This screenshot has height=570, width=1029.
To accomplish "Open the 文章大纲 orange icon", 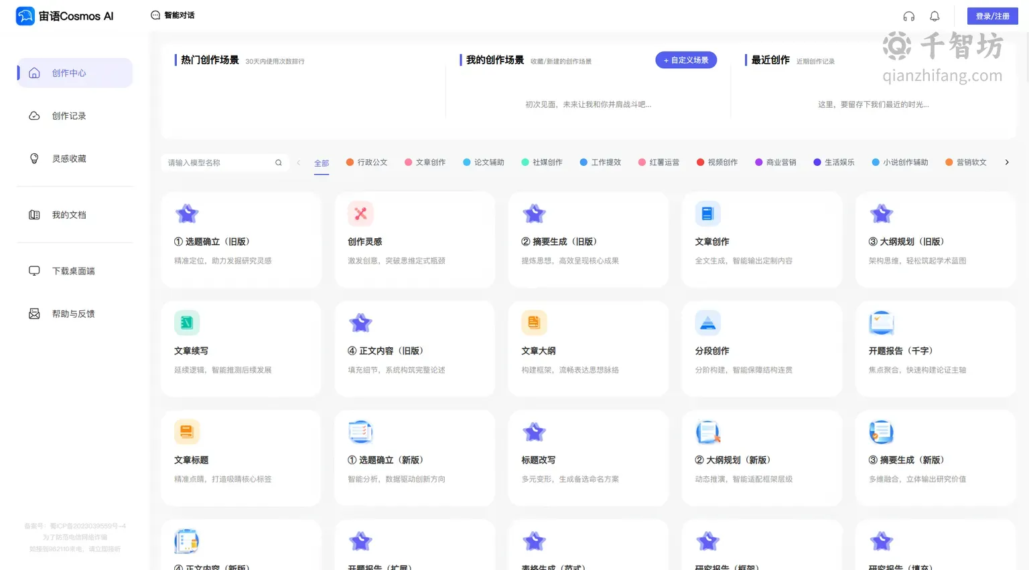I will point(534,323).
